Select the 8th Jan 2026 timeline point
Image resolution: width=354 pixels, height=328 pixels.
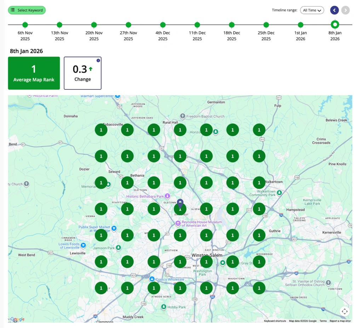click(335, 24)
